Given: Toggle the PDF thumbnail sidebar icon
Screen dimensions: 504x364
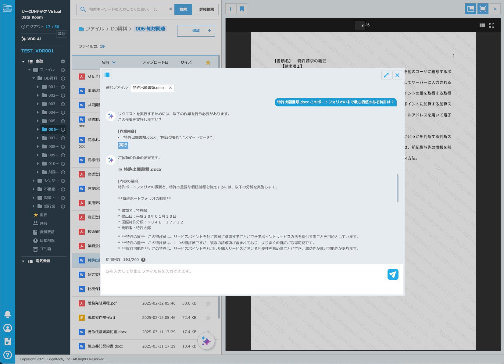Looking at the screenshot, I should [x=482, y=25].
